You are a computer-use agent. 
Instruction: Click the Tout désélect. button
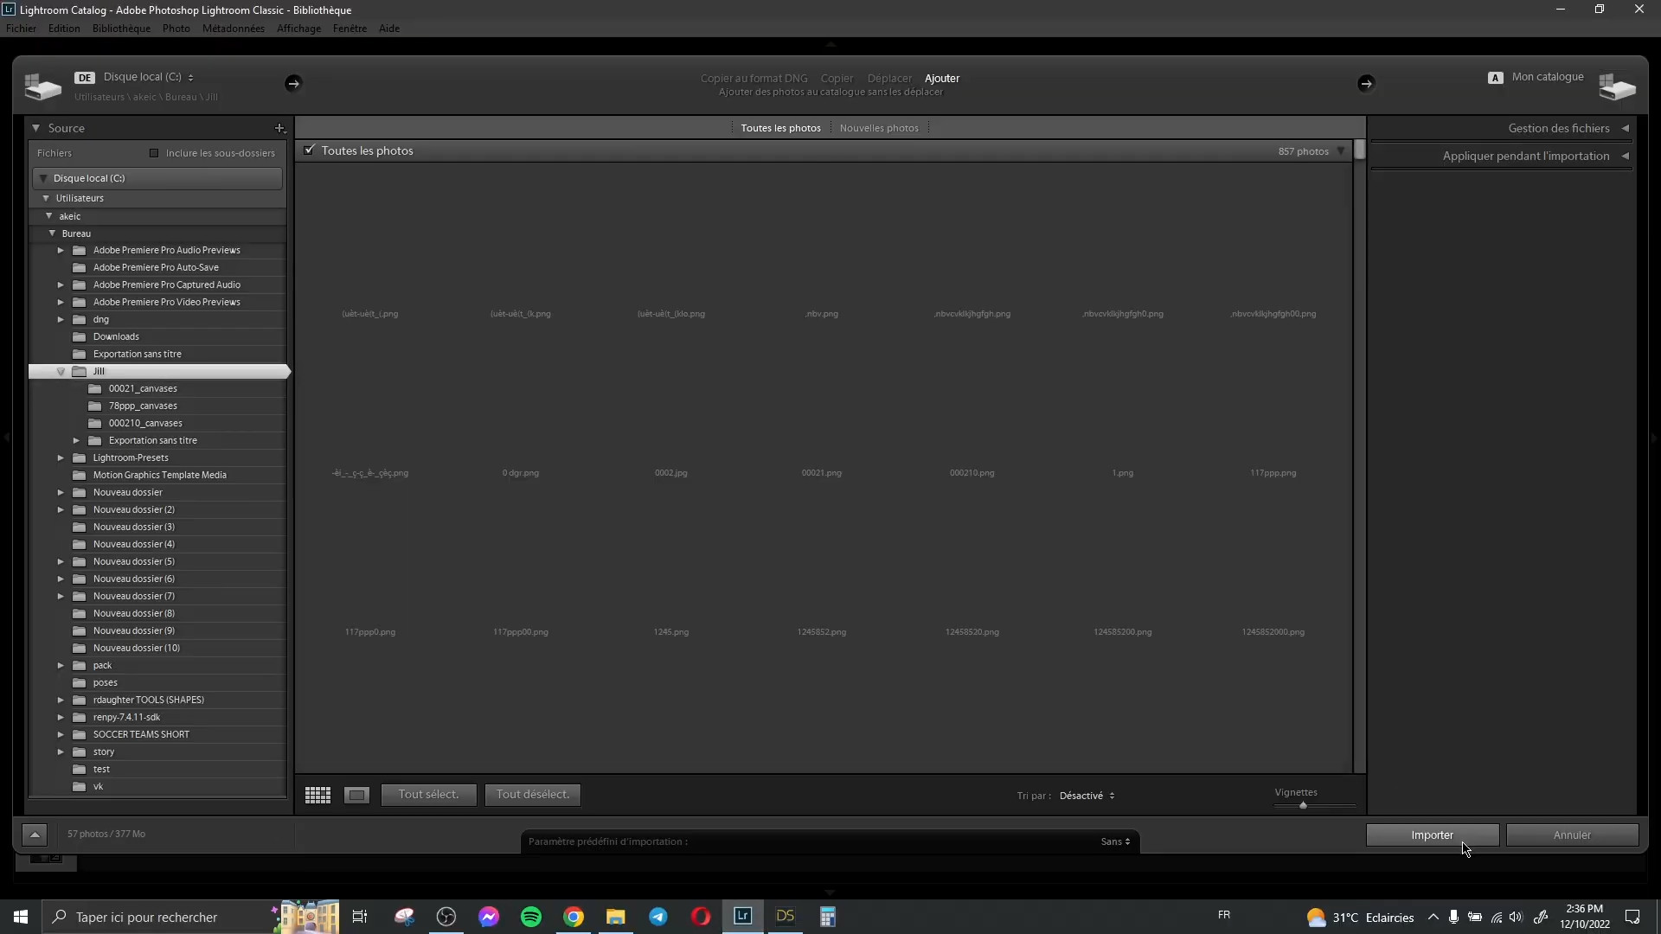[x=532, y=794]
